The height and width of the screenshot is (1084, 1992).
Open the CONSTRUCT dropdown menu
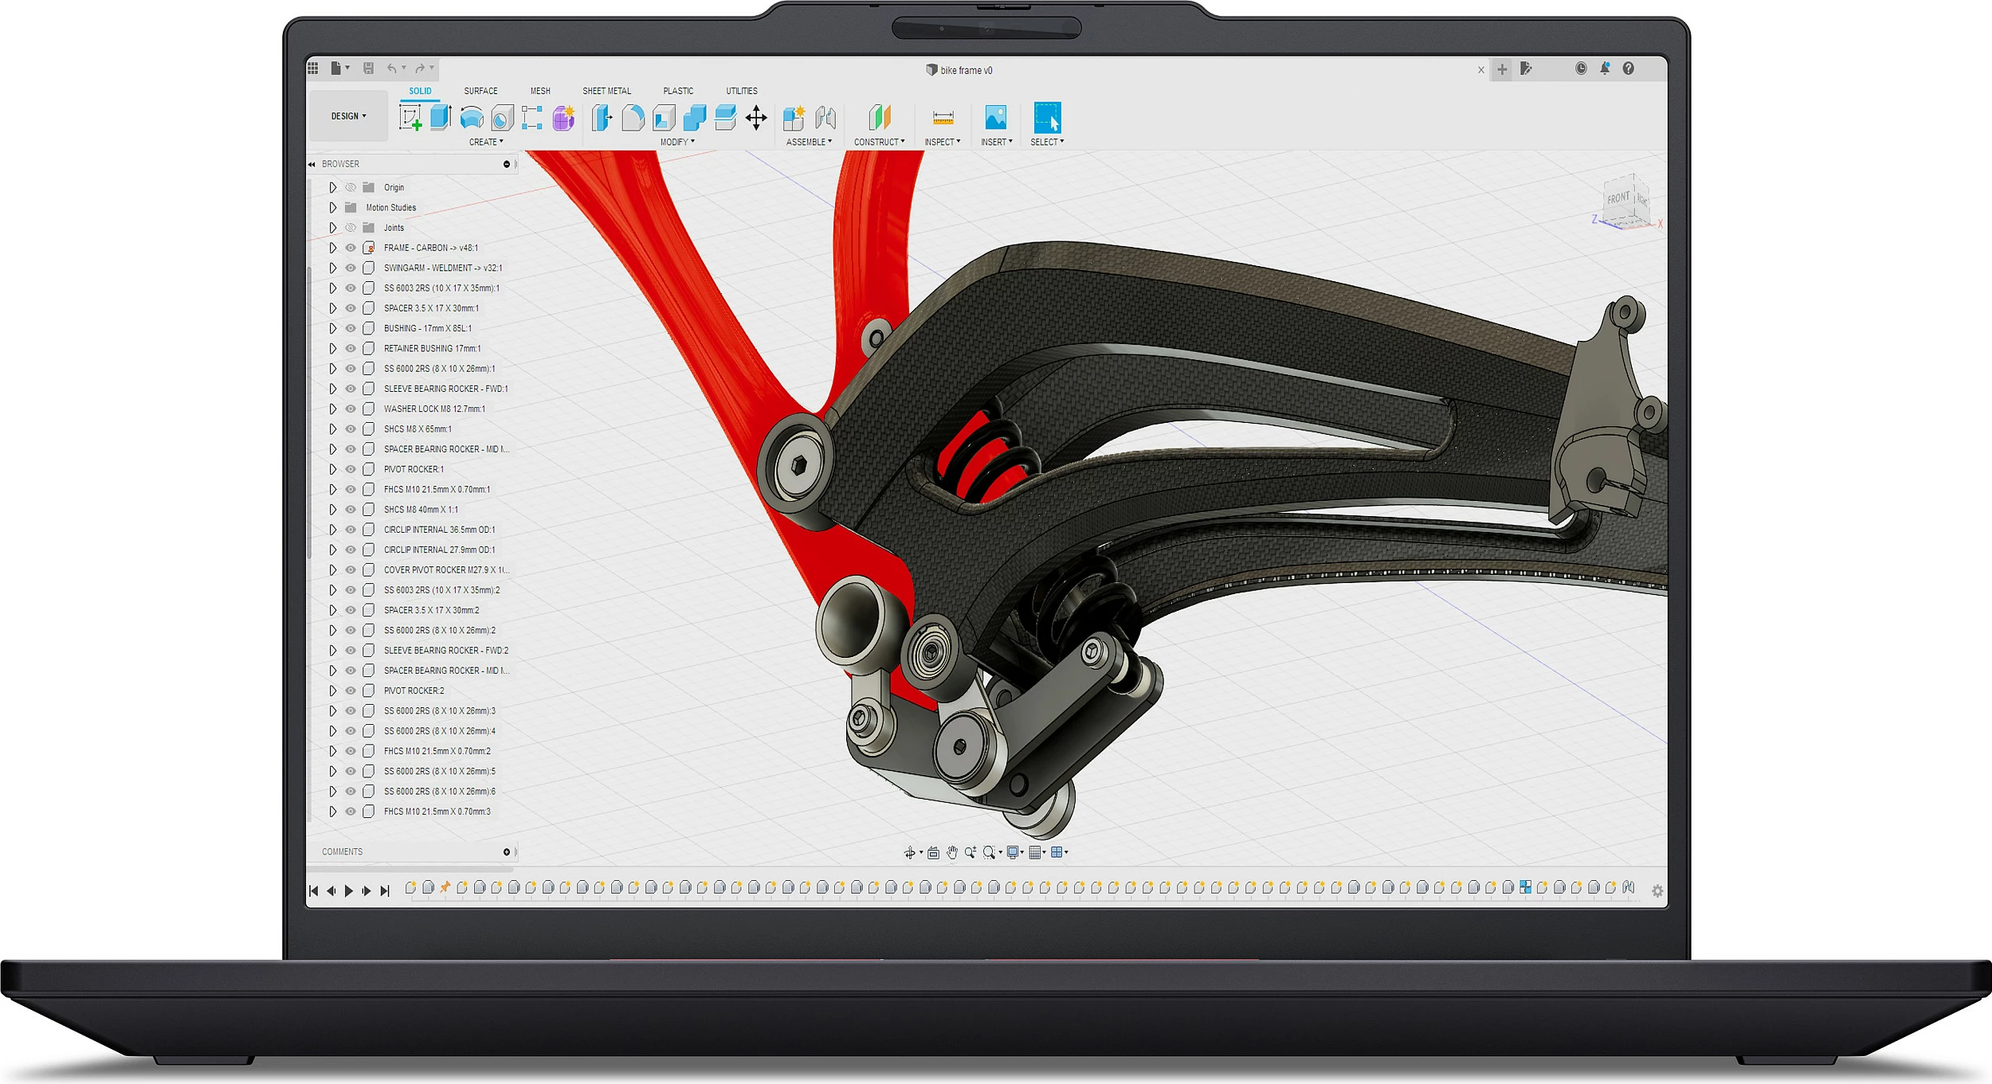(x=880, y=143)
